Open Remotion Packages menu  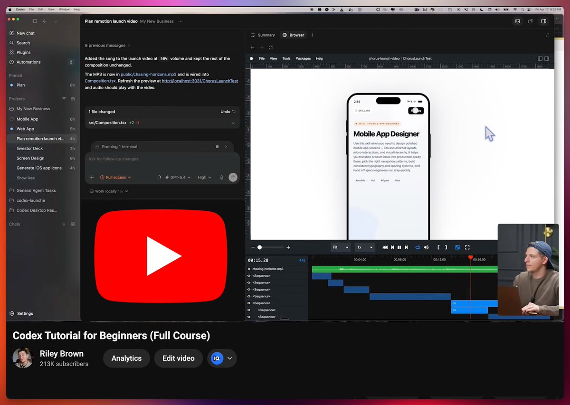[303, 58]
